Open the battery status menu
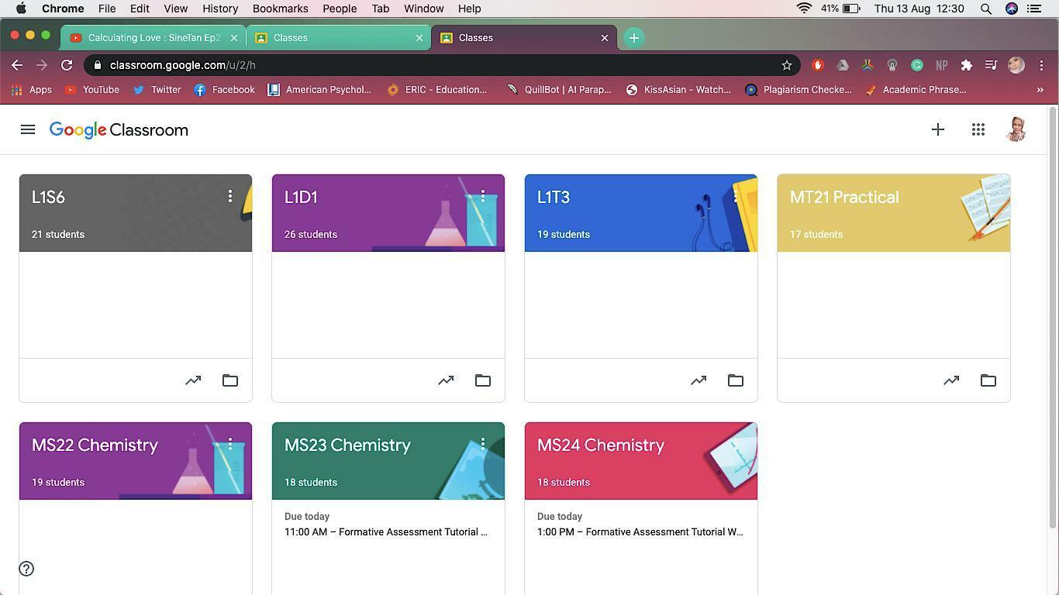The image size is (1059, 595). (x=841, y=9)
